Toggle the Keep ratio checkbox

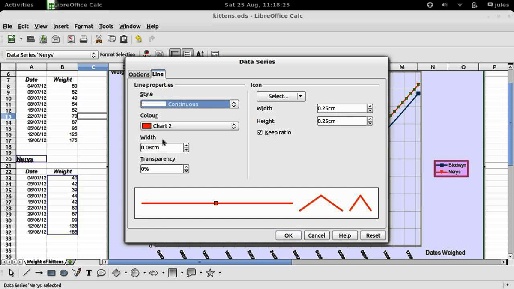[x=260, y=132]
